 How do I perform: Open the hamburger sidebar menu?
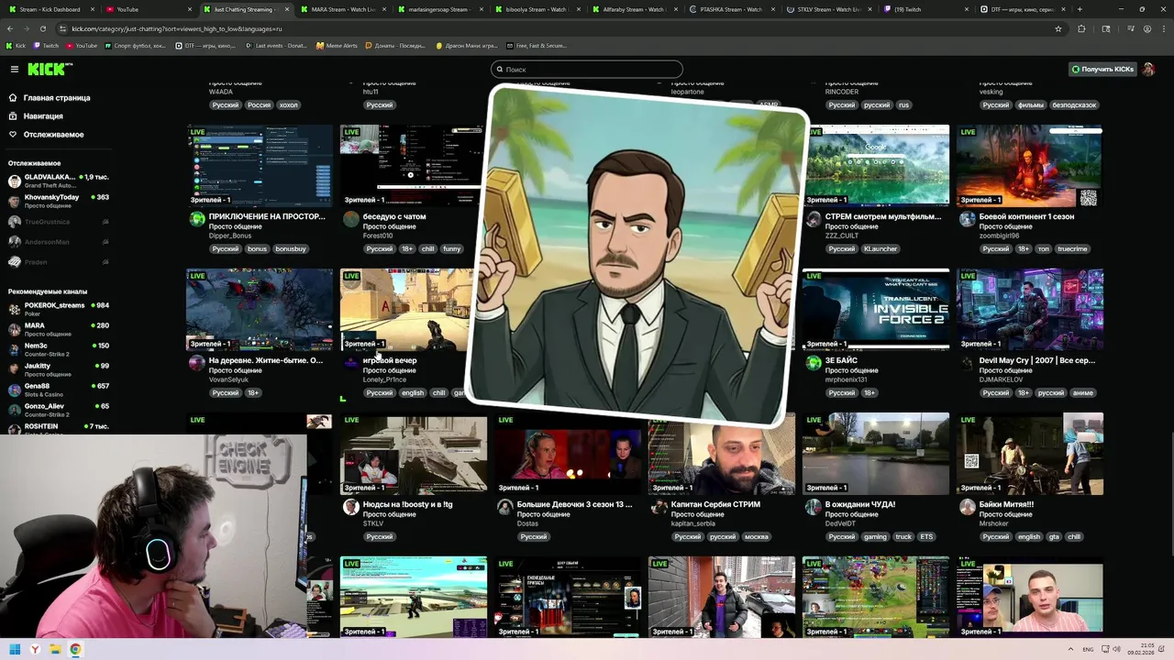pos(15,69)
